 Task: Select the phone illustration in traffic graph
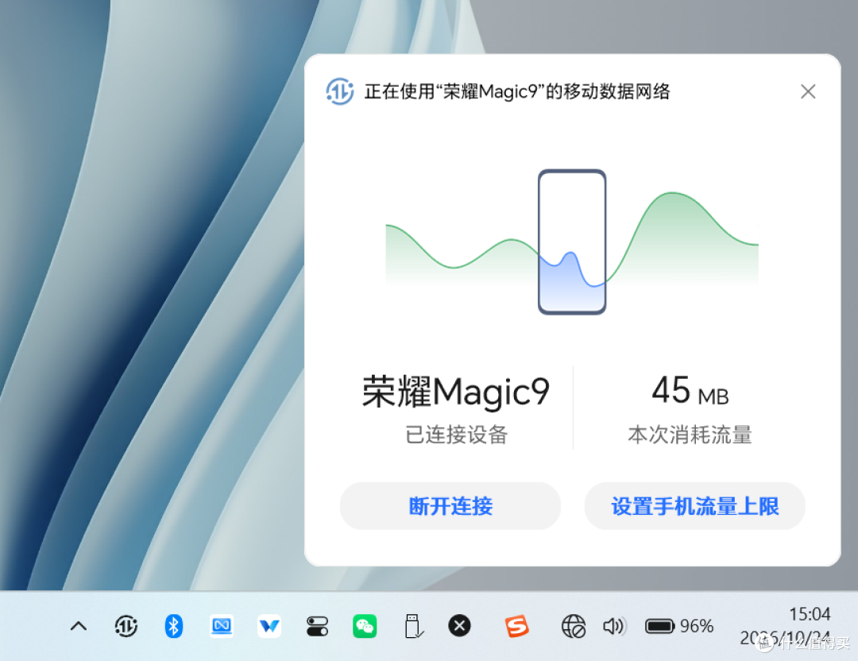pyautogui.click(x=572, y=242)
